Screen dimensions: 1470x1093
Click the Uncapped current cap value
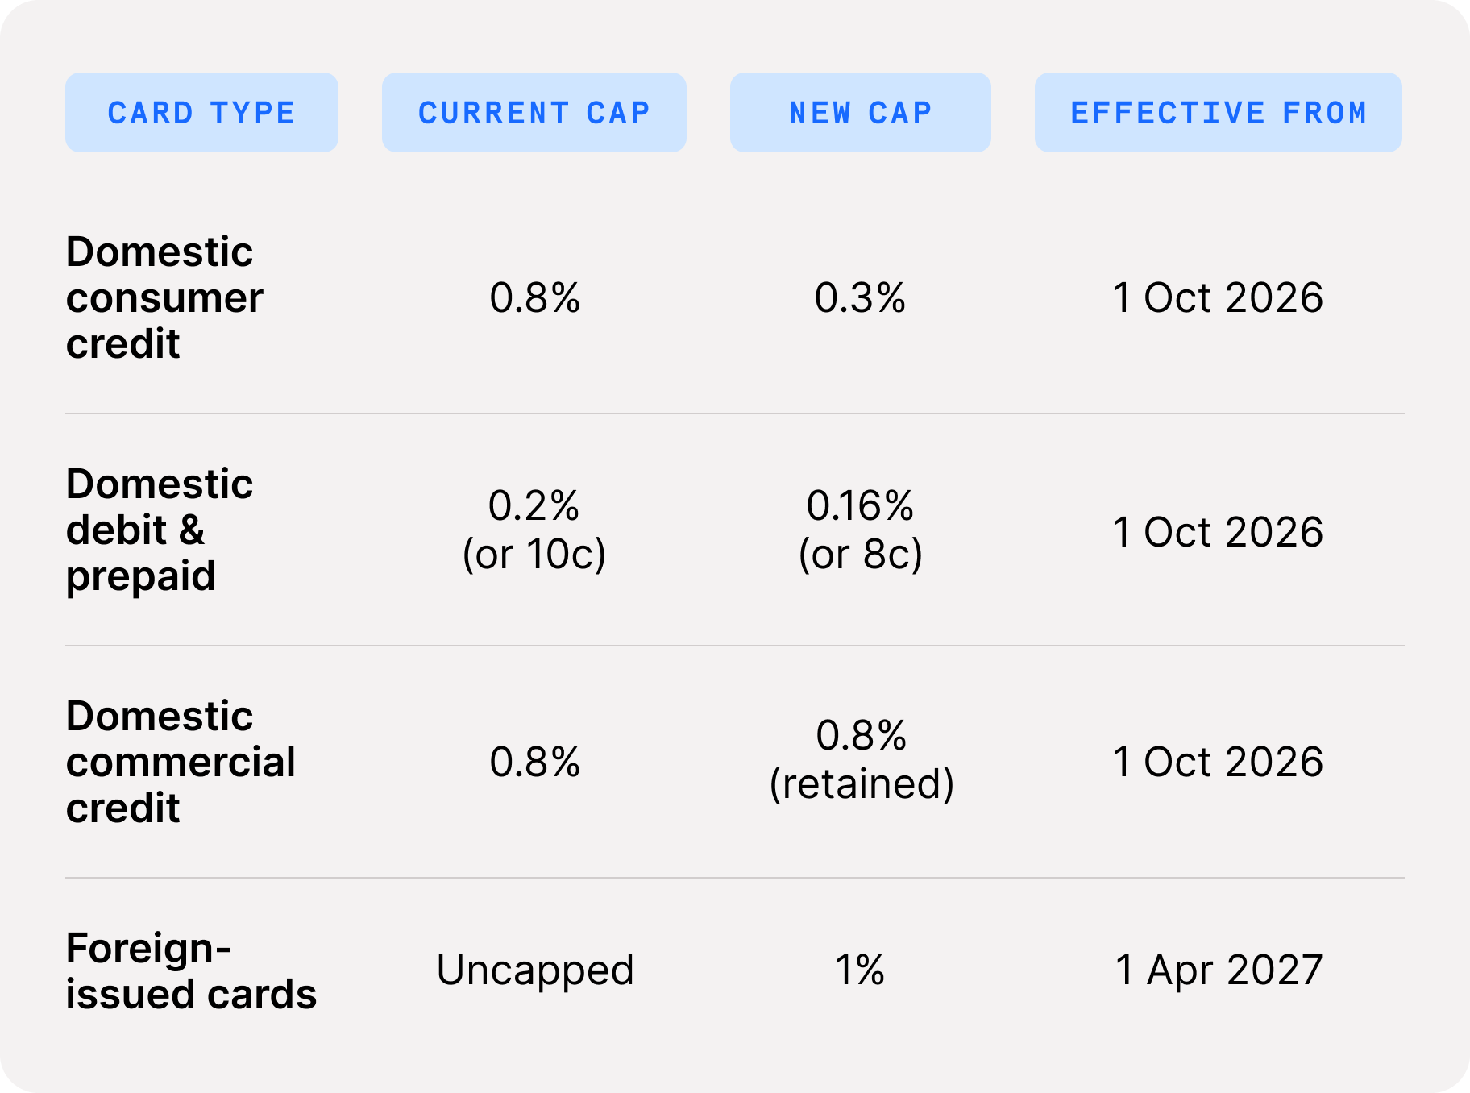click(535, 970)
